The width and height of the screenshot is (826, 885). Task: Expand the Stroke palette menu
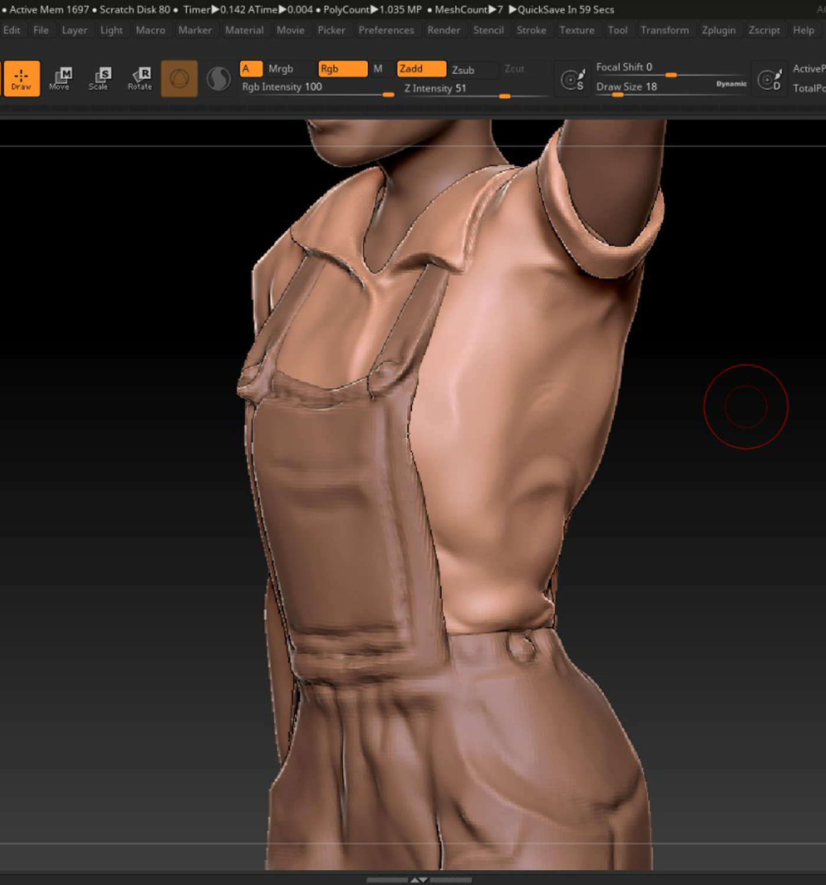(x=532, y=30)
